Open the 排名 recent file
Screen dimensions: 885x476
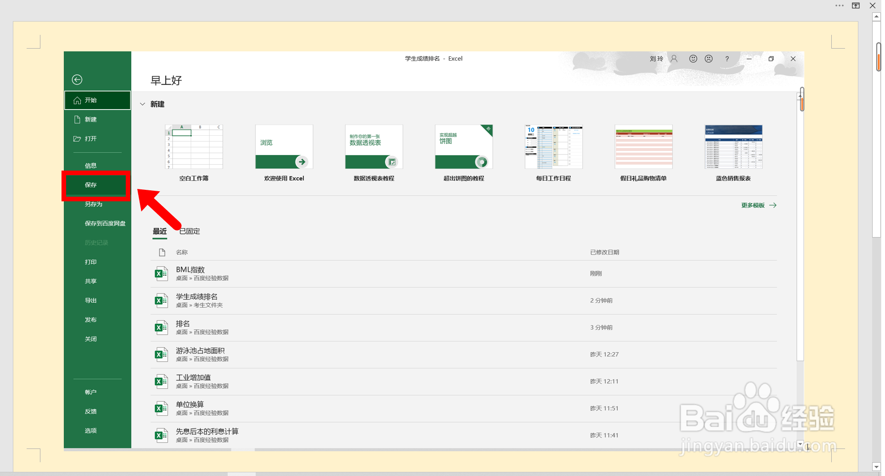(x=464, y=328)
